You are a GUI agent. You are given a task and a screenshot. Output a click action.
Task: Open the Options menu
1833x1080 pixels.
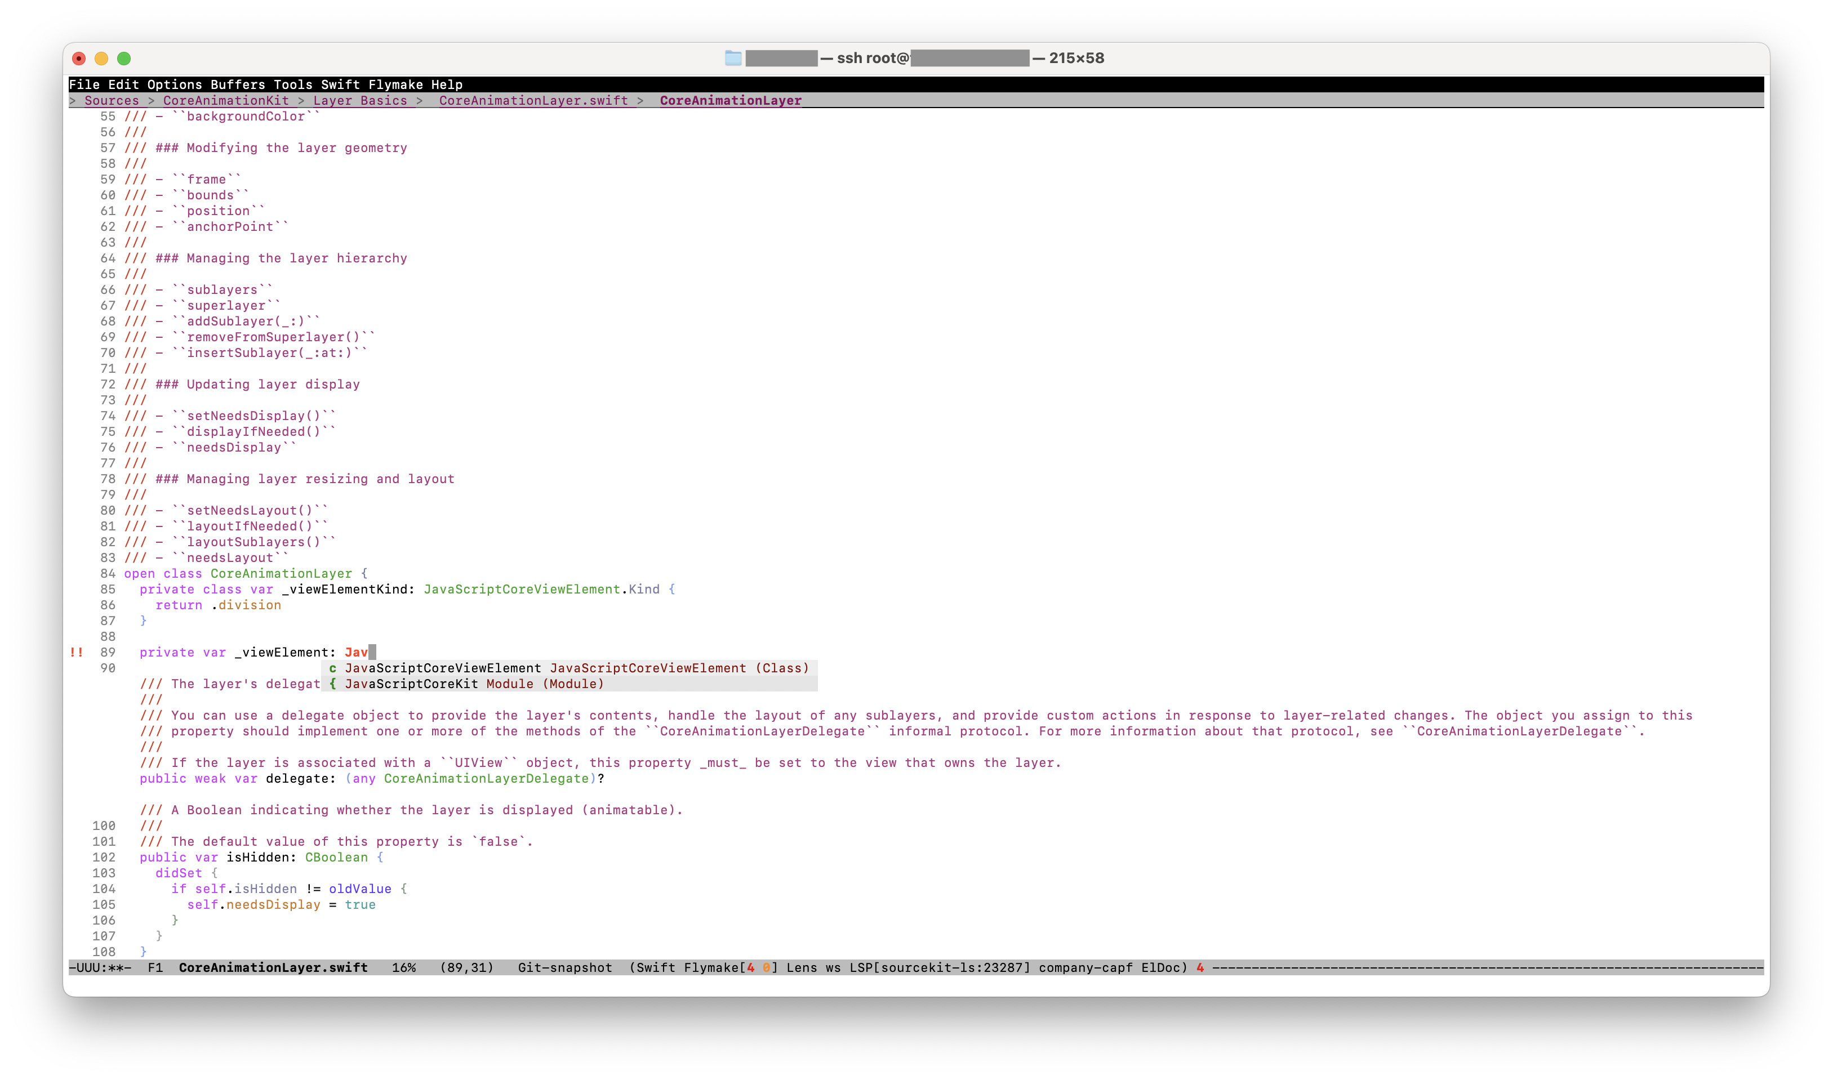pyautogui.click(x=175, y=84)
